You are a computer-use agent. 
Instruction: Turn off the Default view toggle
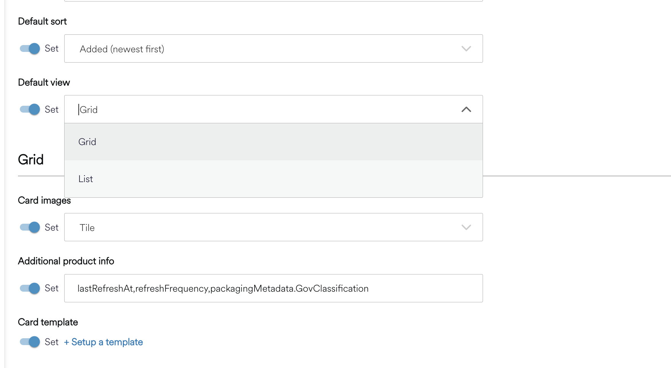30,109
